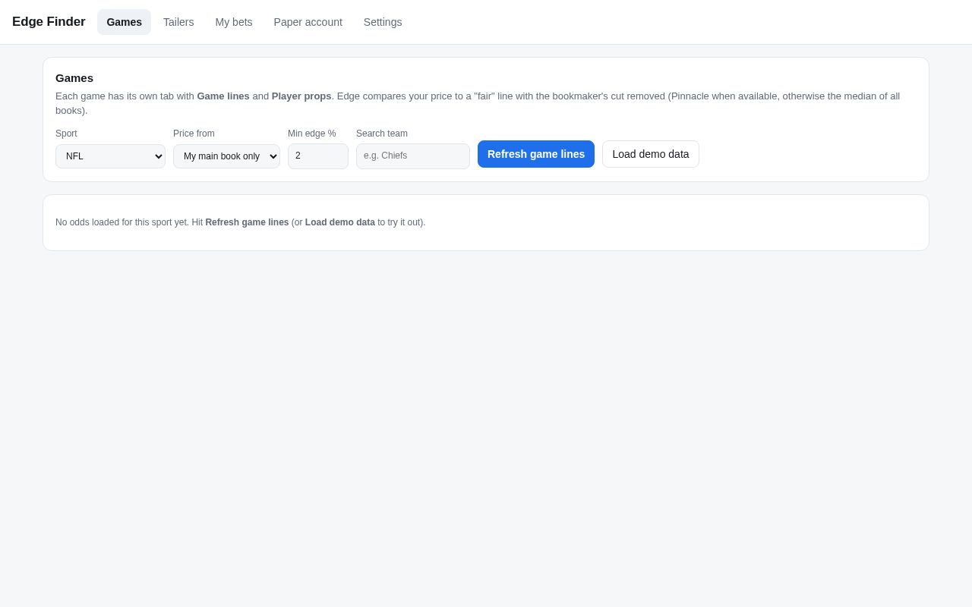This screenshot has height=607, width=972.
Task: Go to My bets tab
Action: 234,22
